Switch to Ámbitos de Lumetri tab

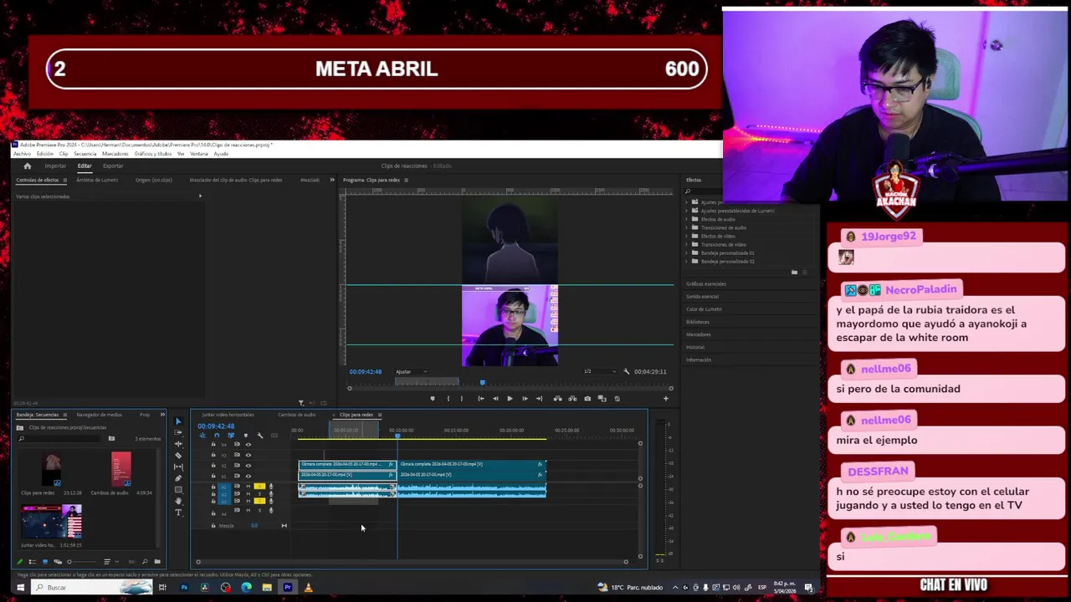[97, 180]
